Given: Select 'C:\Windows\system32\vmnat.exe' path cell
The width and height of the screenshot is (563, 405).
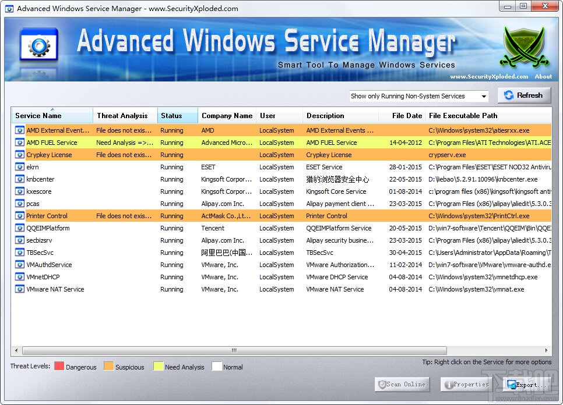Looking at the screenshot, I should click(x=476, y=289).
